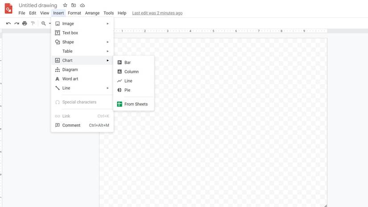Image resolution: width=368 pixels, height=207 pixels.
Task: Choose From Sheets chart option
Action: 136,104
